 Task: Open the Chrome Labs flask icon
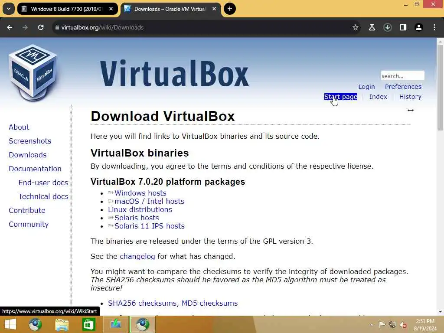[x=372, y=27]
